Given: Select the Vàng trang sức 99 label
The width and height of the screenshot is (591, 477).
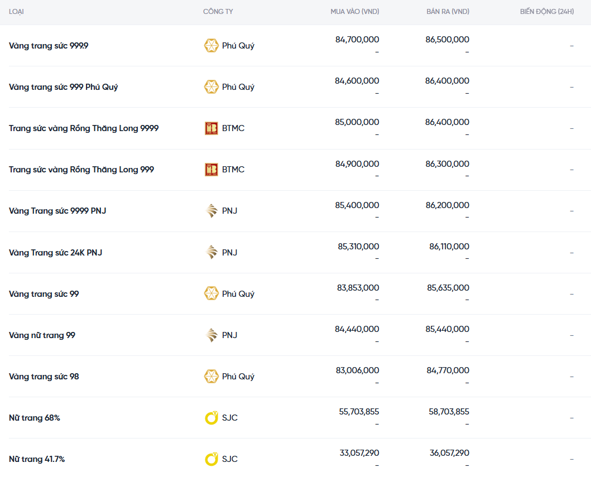Looking at the screenshot, I should pyautogui.click(x=44, y=294).
